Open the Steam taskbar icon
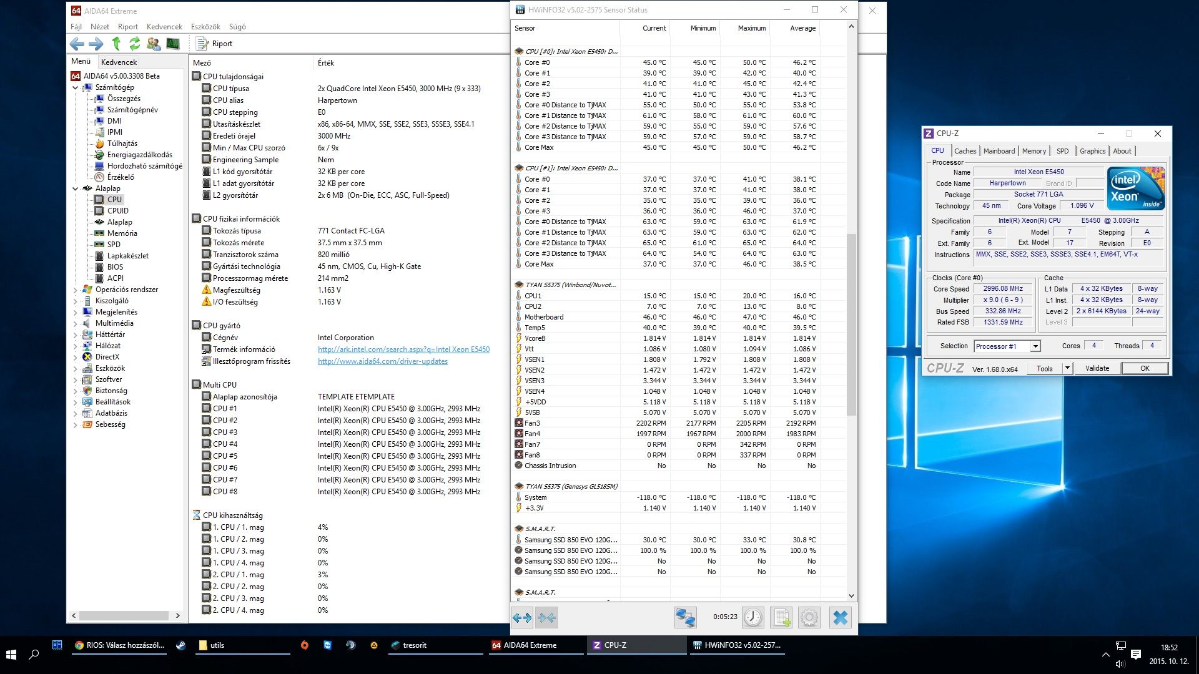 pyautogui.click(x=181, y=645)
